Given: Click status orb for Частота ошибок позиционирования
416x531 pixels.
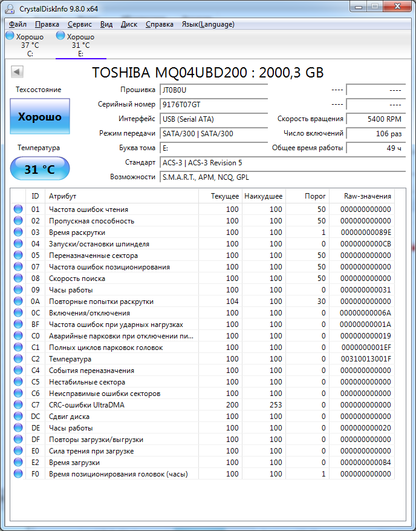Looking at the screenshot, I should (18, 266).
